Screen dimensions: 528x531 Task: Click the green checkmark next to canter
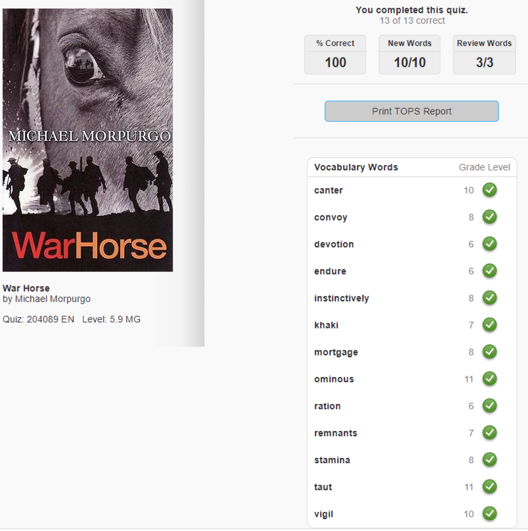(x=490, y=190)
